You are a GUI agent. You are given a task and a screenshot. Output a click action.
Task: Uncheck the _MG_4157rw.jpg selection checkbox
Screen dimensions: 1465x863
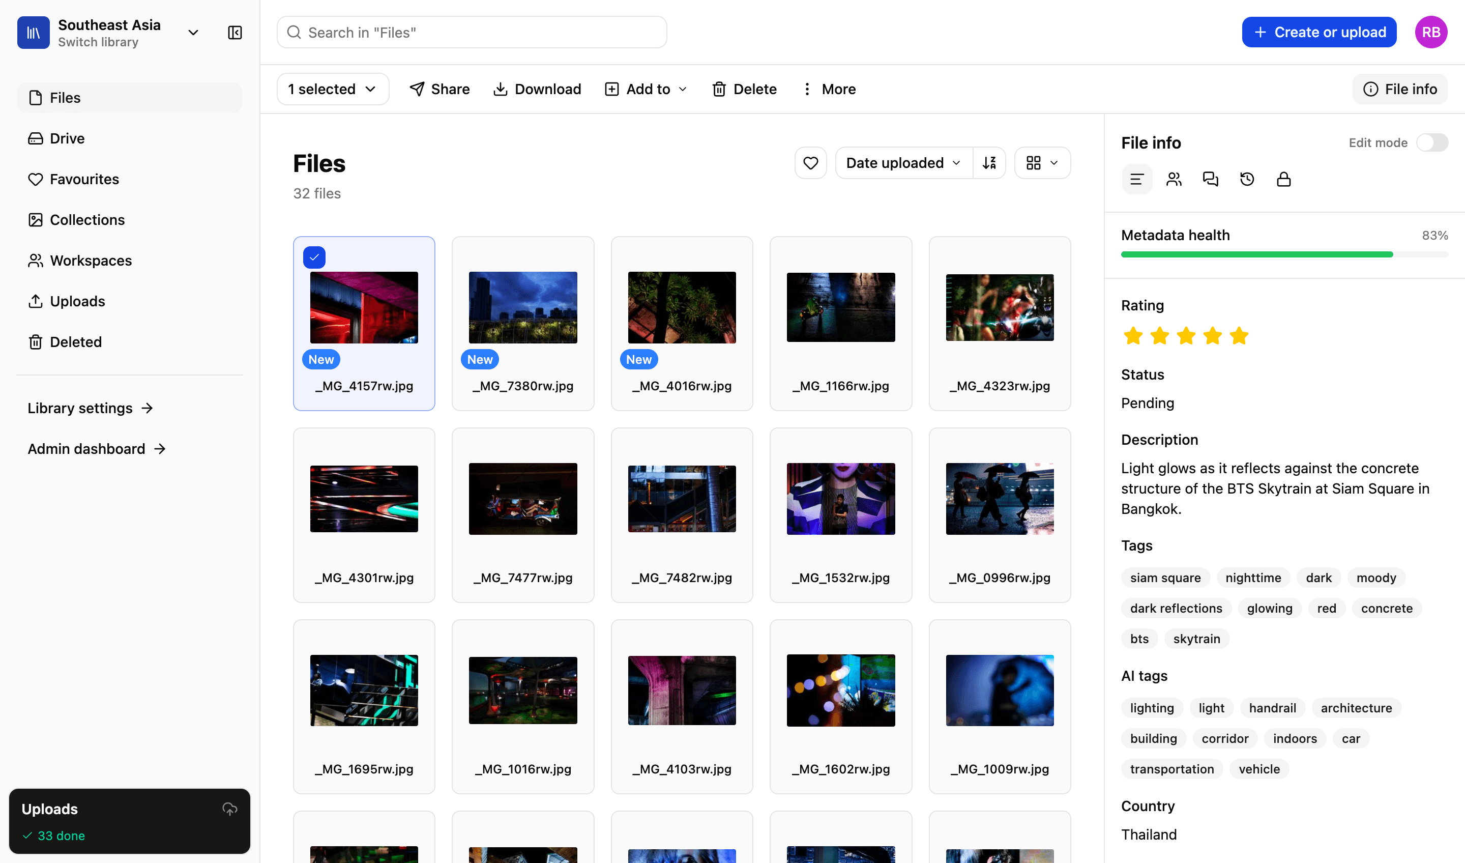click(314, 257)
